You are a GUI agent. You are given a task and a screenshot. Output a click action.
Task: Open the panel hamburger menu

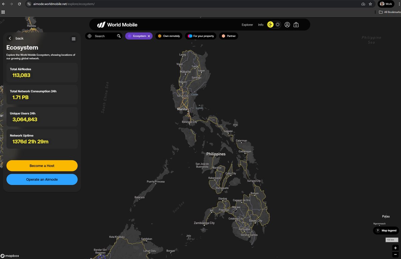pyautogui.click(x=74, y=39)
